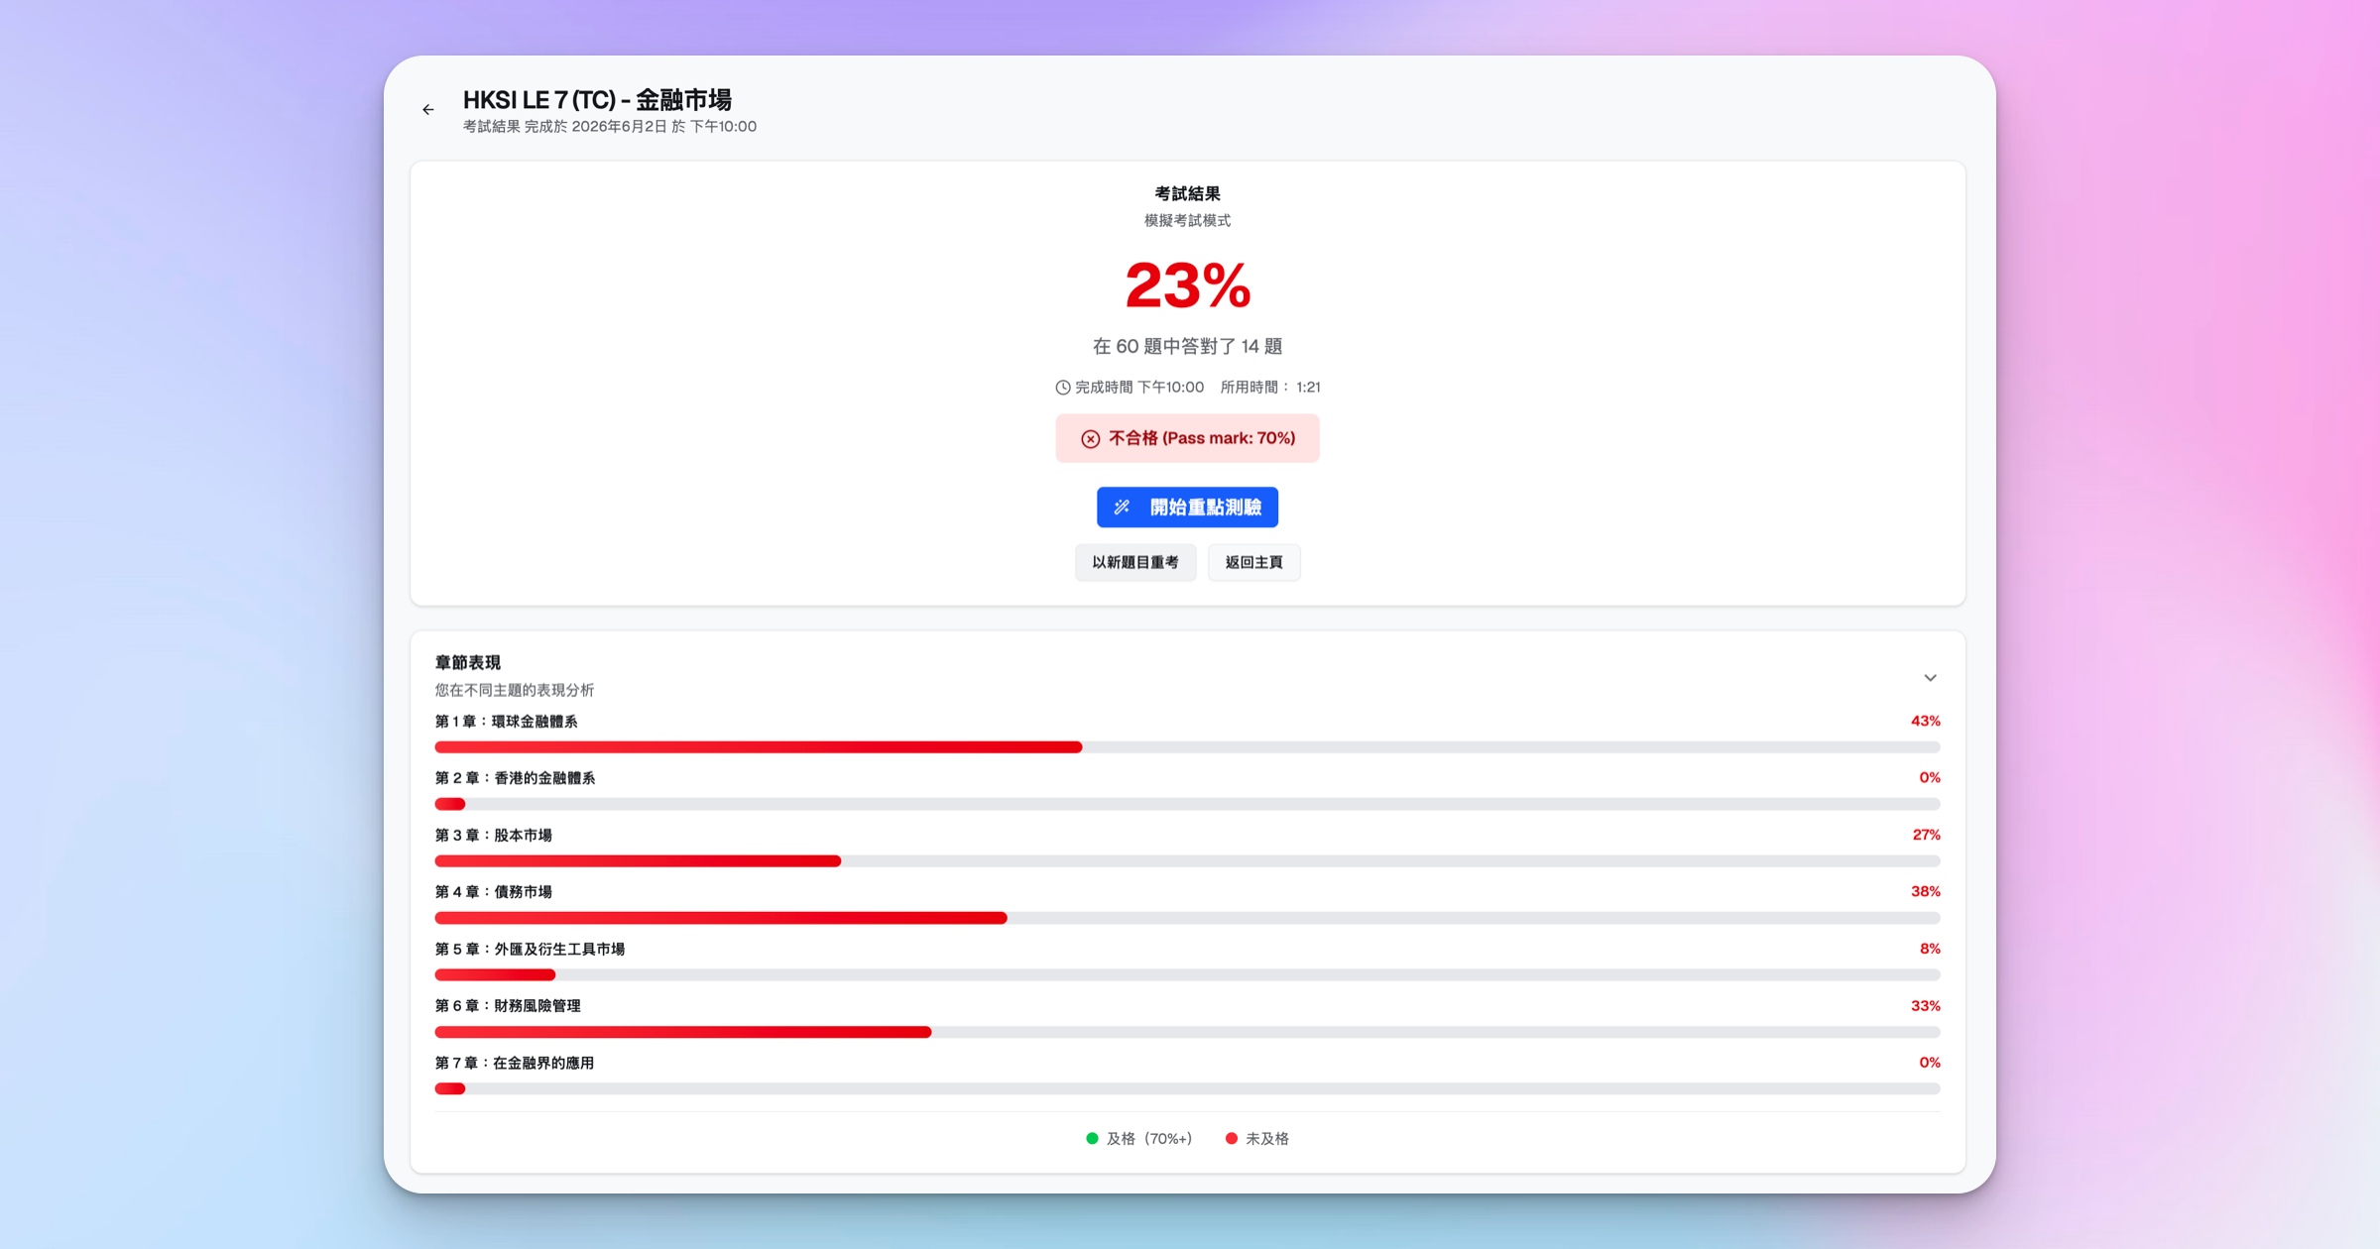This screenshot has height=1249, width=2380.
Task: Click the failed X circle icon
Action: point(1090,439)
